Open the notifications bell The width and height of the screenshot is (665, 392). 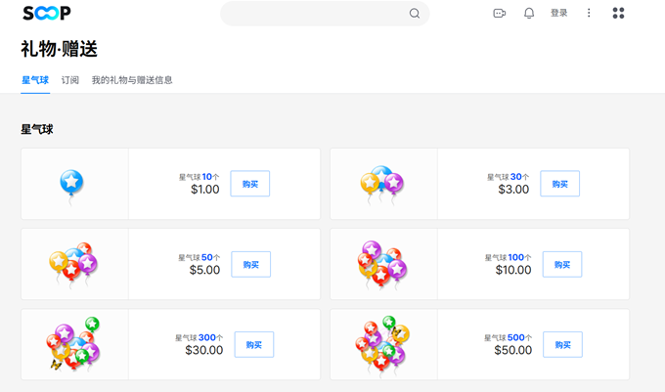pyautogui.click(x=529, y=14)
